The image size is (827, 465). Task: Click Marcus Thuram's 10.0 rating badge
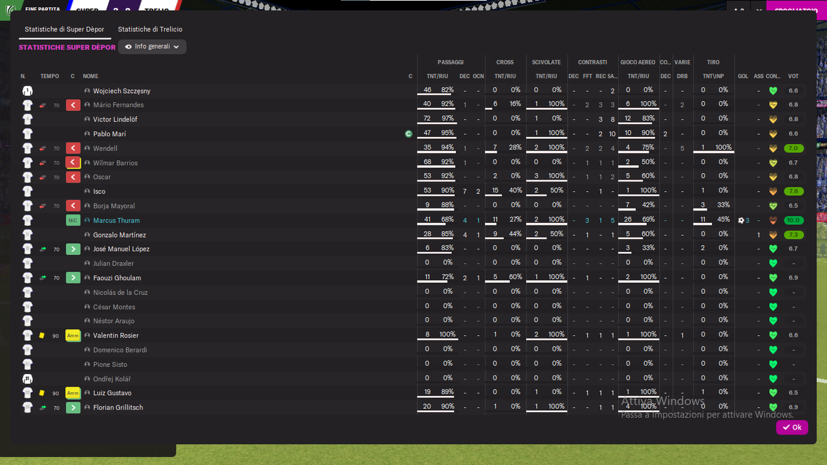[x=793, y=220]
